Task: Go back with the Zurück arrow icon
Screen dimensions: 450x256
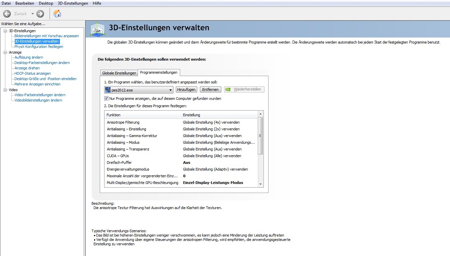Action: [x=7, y=14]
